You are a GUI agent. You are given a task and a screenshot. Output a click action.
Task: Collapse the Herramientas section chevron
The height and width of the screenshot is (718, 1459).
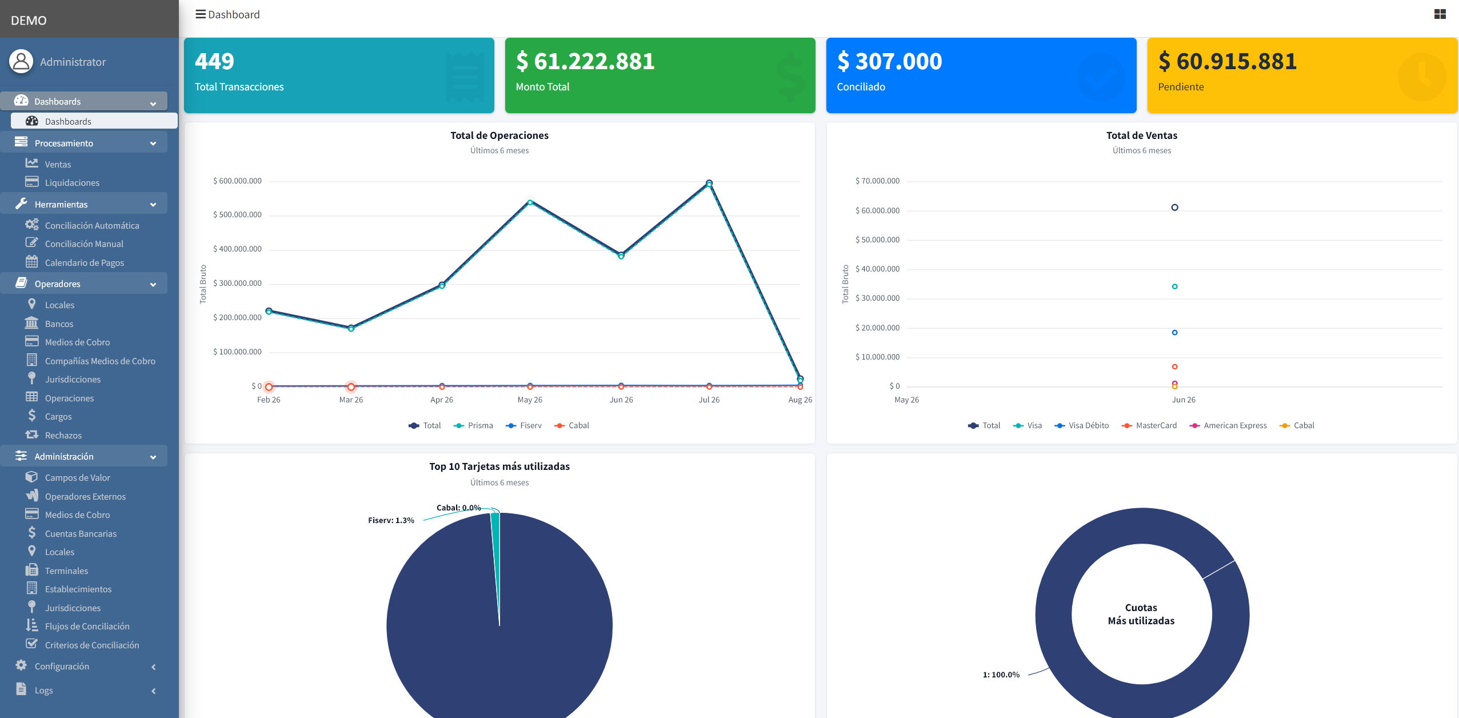[153, 205]
